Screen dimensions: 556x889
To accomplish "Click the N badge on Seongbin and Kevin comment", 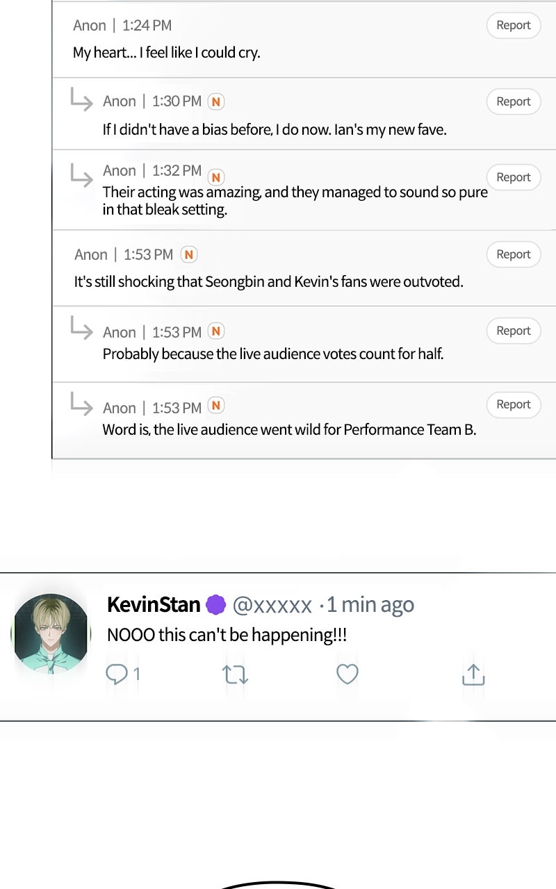I will (x=188, y=255).
